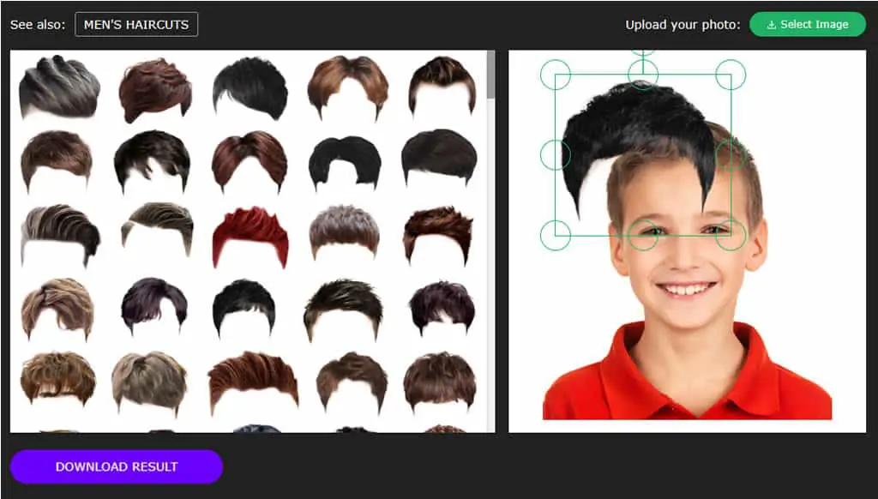Choose the bright red spiky hairstyle

coord(251,237)
